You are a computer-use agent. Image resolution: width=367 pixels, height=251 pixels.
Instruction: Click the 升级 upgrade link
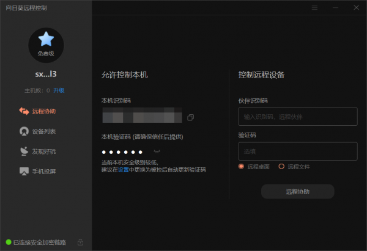59,90
